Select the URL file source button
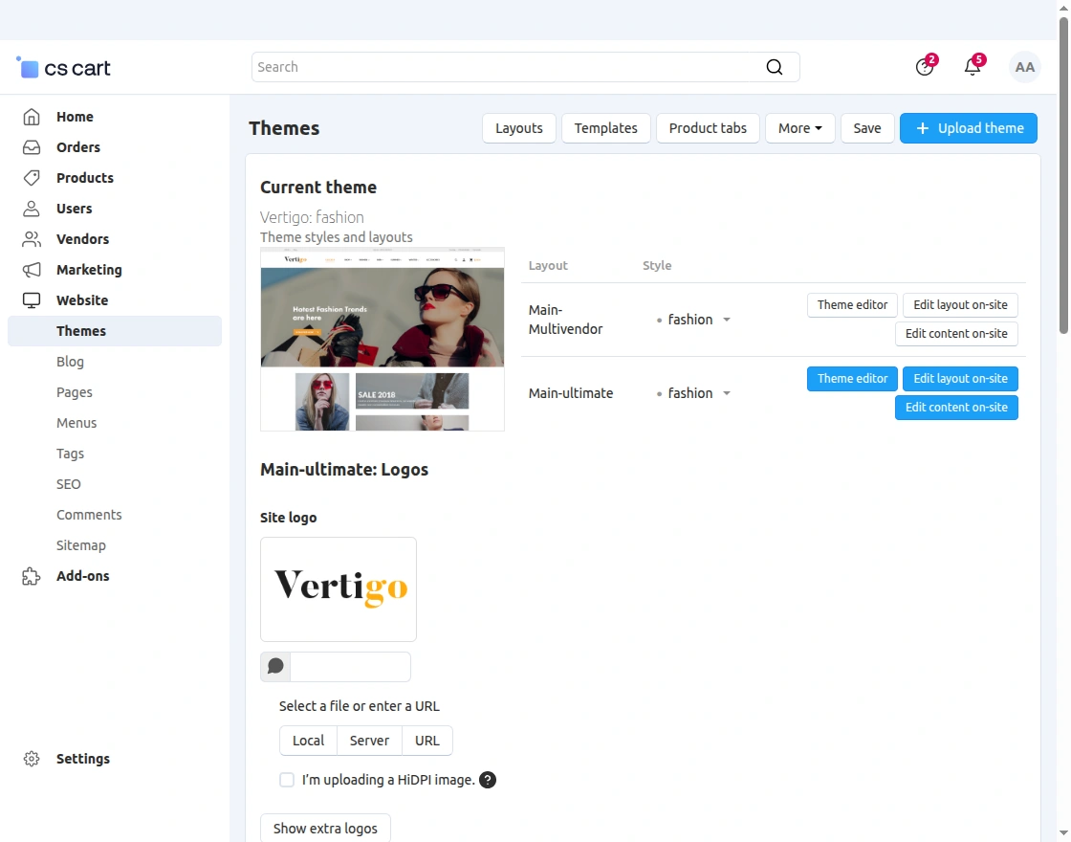The height and width of the screenshot is (842, 1071). pos(427,741)
